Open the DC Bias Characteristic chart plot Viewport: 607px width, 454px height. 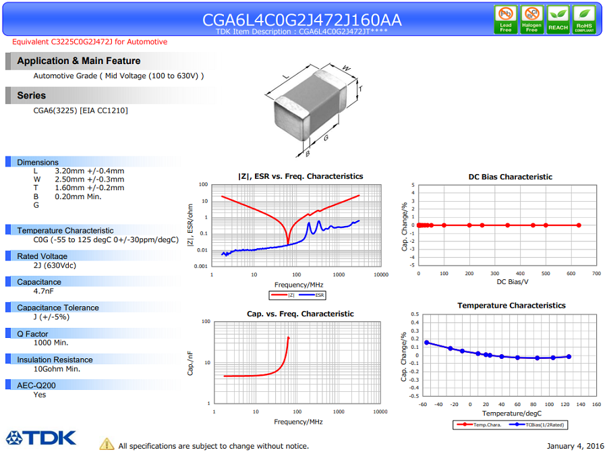[507, 225]
